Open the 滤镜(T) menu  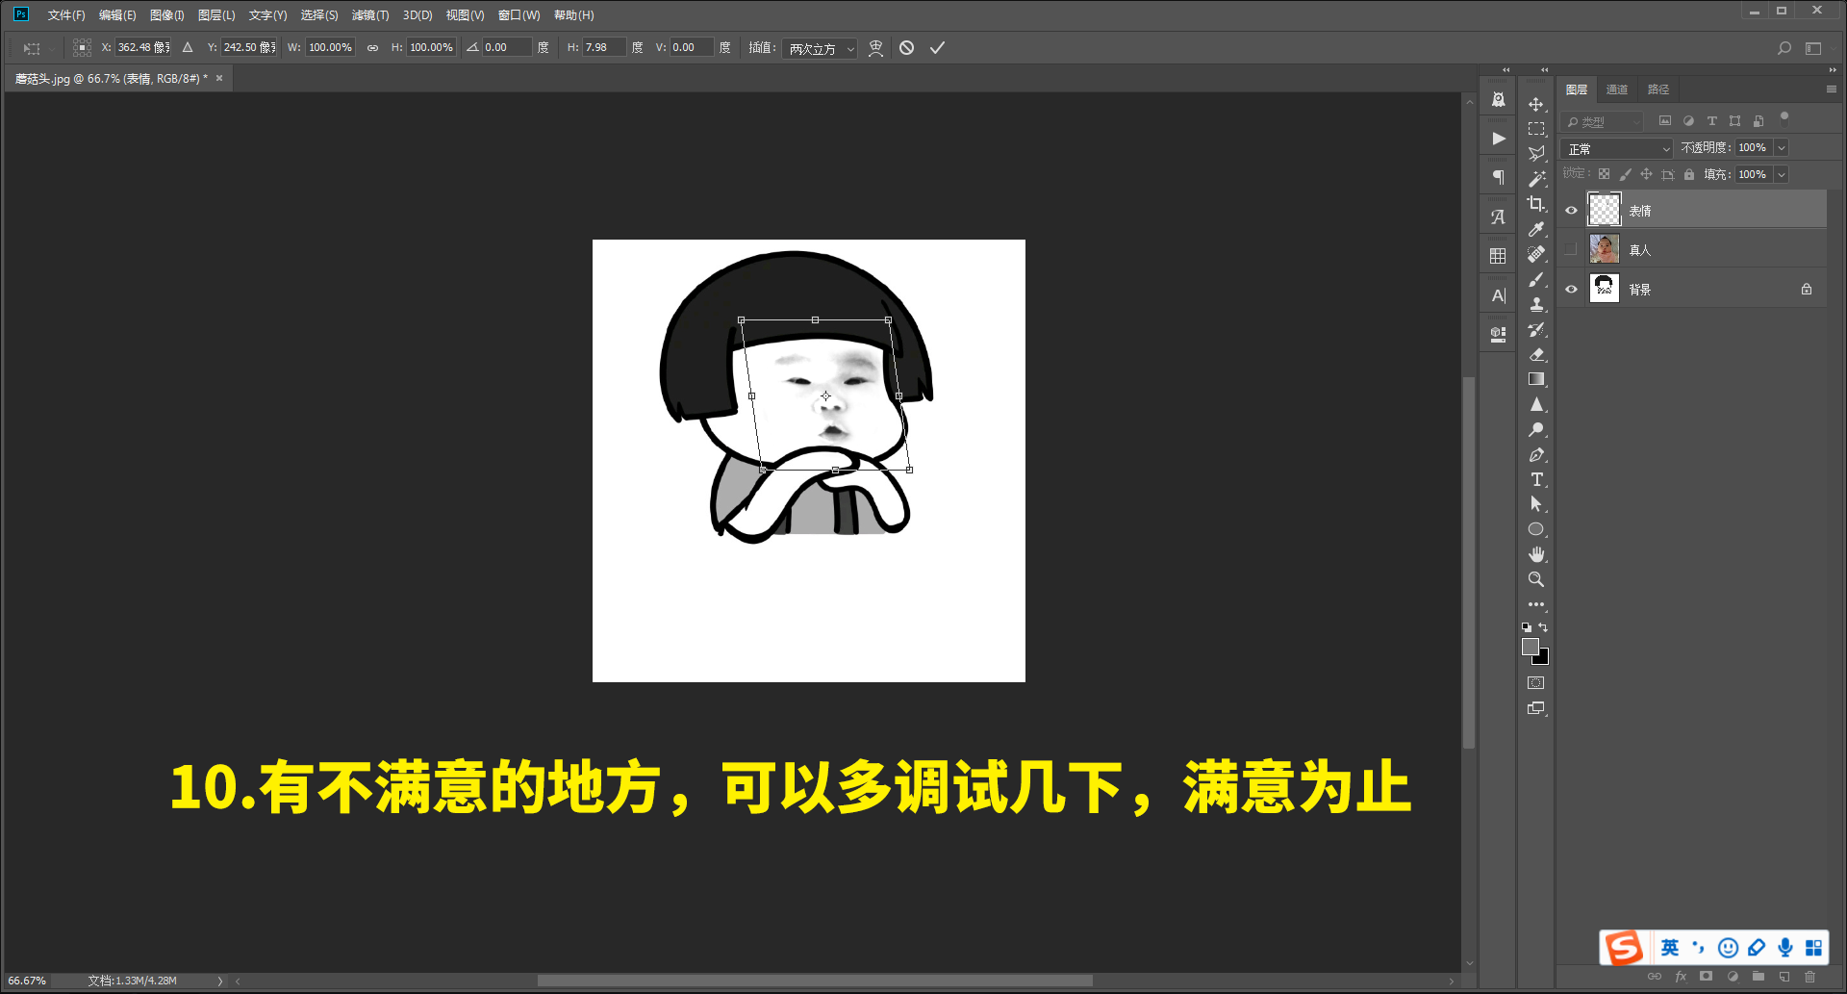click(370, 15)
